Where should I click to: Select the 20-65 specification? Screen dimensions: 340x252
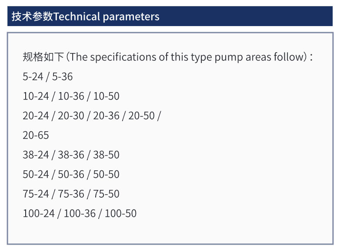(x=36, y=136)
